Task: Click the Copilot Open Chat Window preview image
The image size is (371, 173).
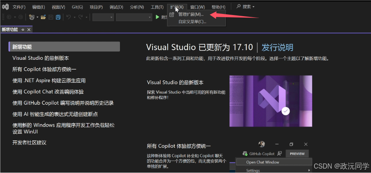Action: 271,156
